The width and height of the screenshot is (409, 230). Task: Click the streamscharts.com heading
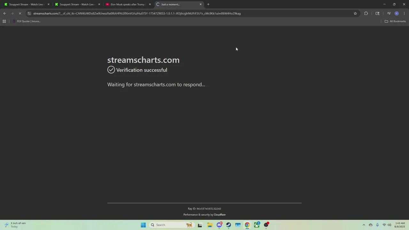tap(143, 60)
